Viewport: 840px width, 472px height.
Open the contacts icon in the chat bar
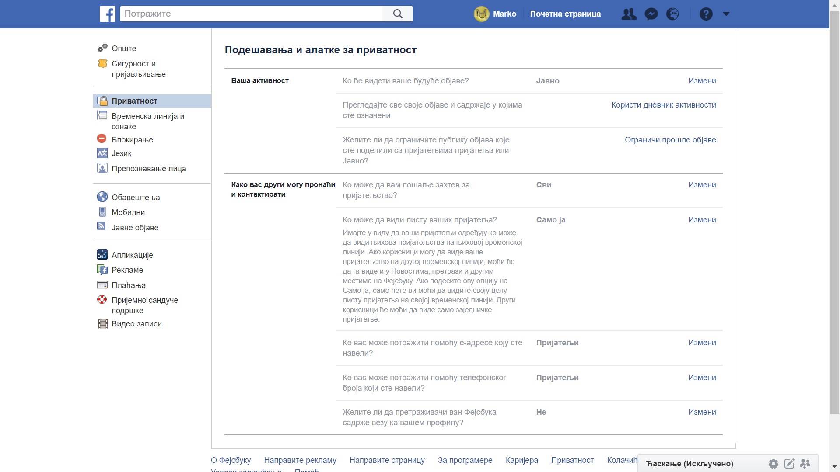805,464
